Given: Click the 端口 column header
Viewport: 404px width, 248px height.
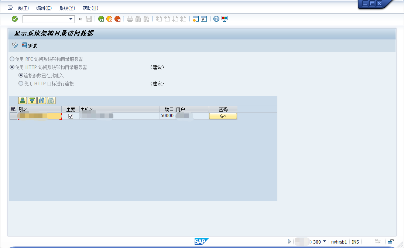Looking at the screenshot, I should click(x=168, y=109).
